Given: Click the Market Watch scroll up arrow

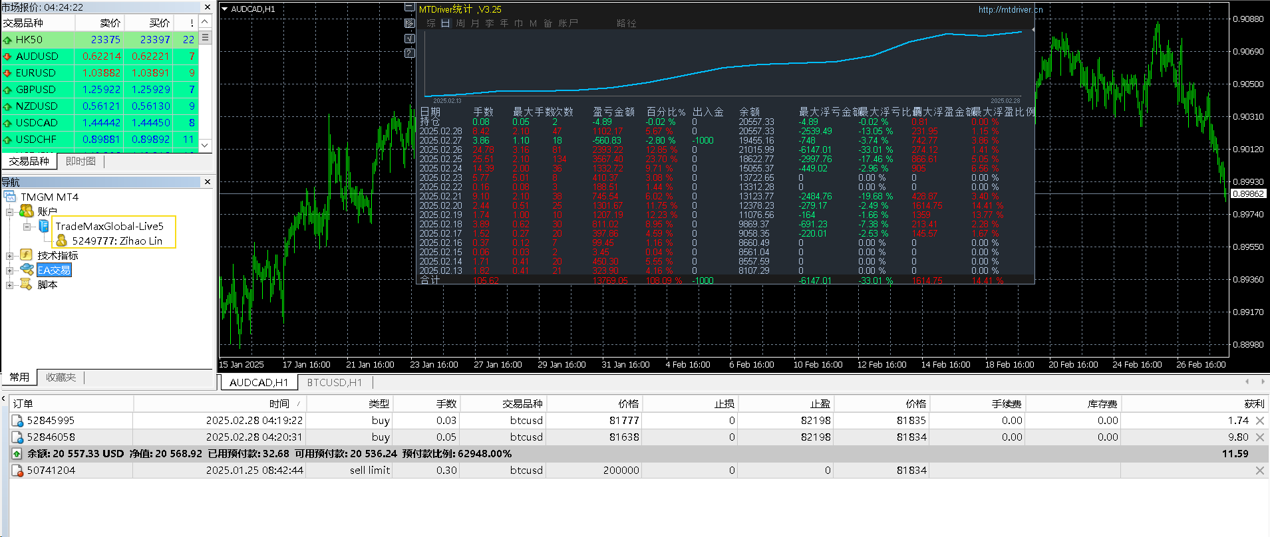Looking at the screenshot, I should point(206,22).
